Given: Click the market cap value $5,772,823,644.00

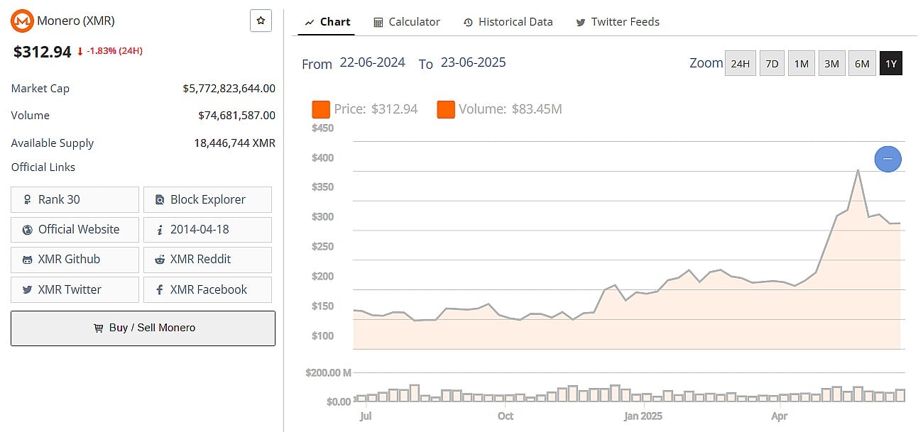Looking at the screenshot, I should coord(229,89).
